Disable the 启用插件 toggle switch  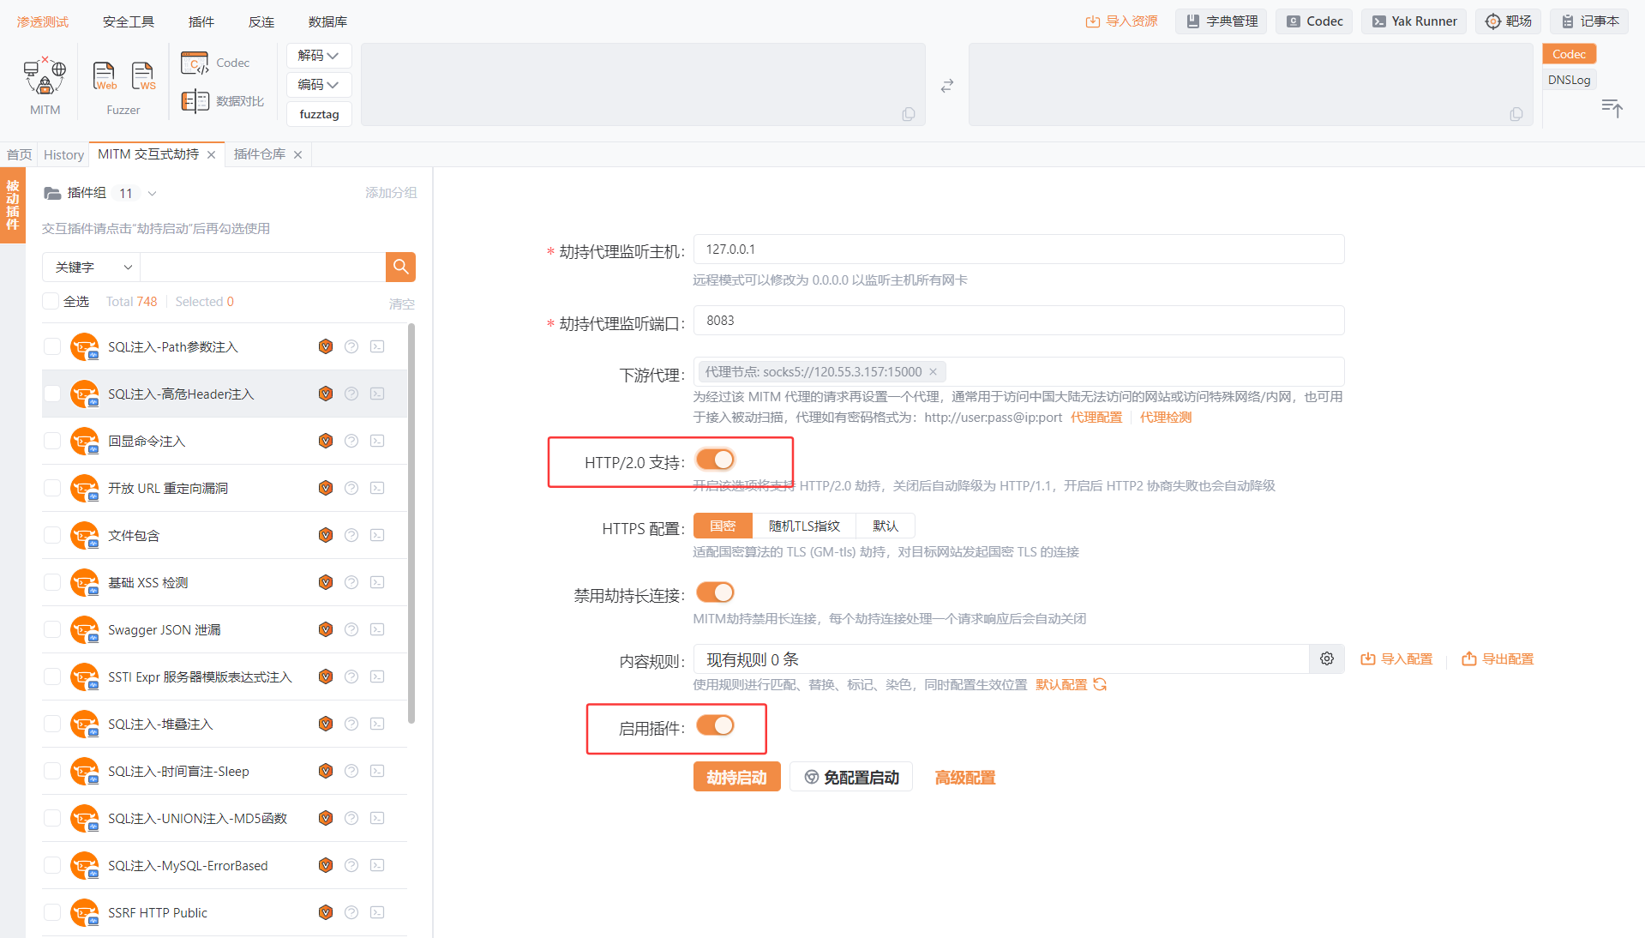click(x=715, y=726)
